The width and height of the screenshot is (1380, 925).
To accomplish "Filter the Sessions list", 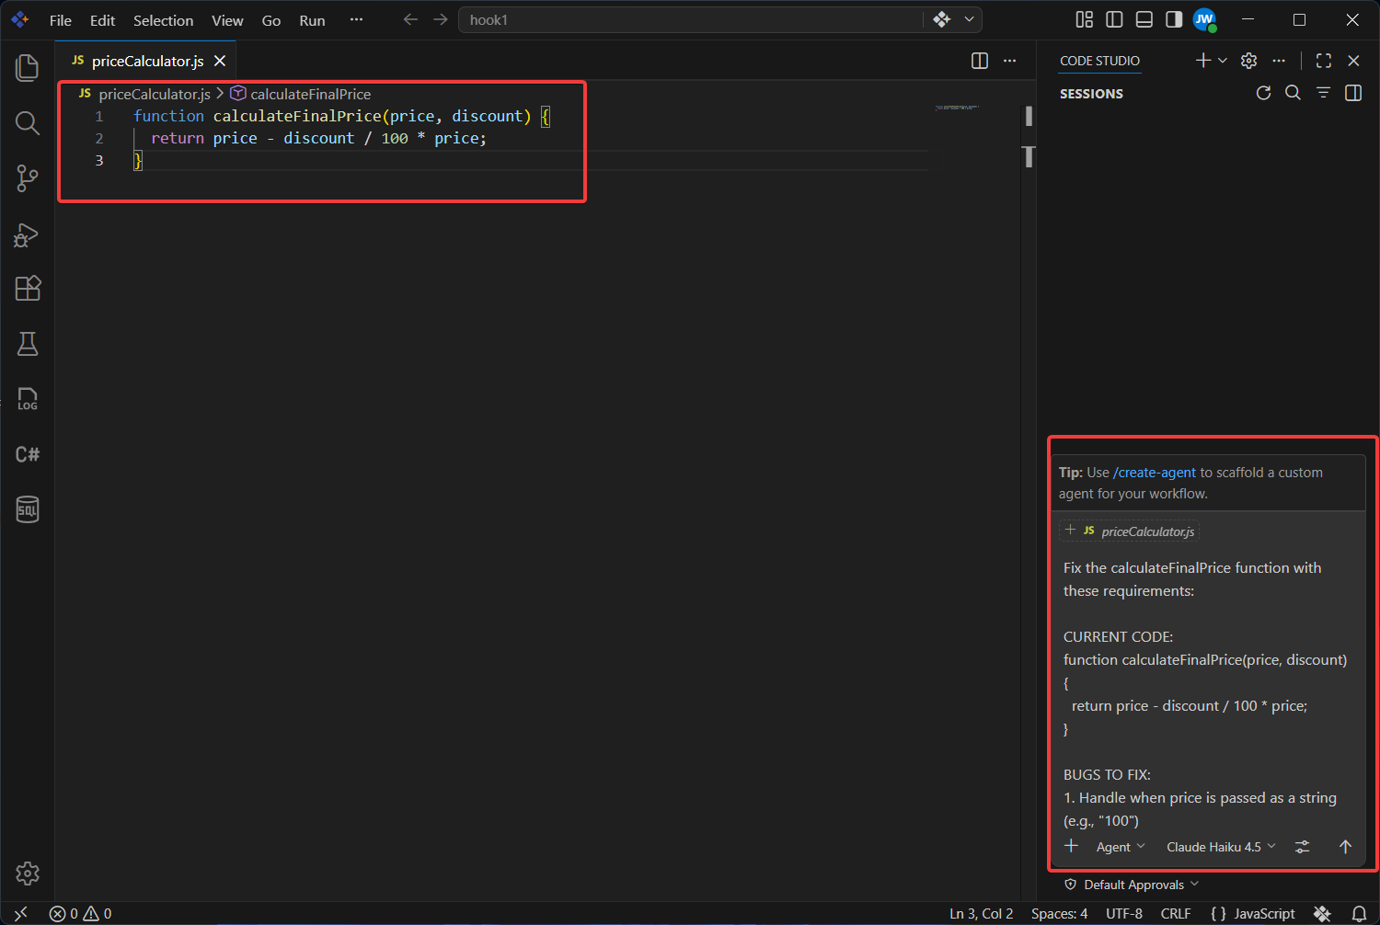I will pos(1323,93).
